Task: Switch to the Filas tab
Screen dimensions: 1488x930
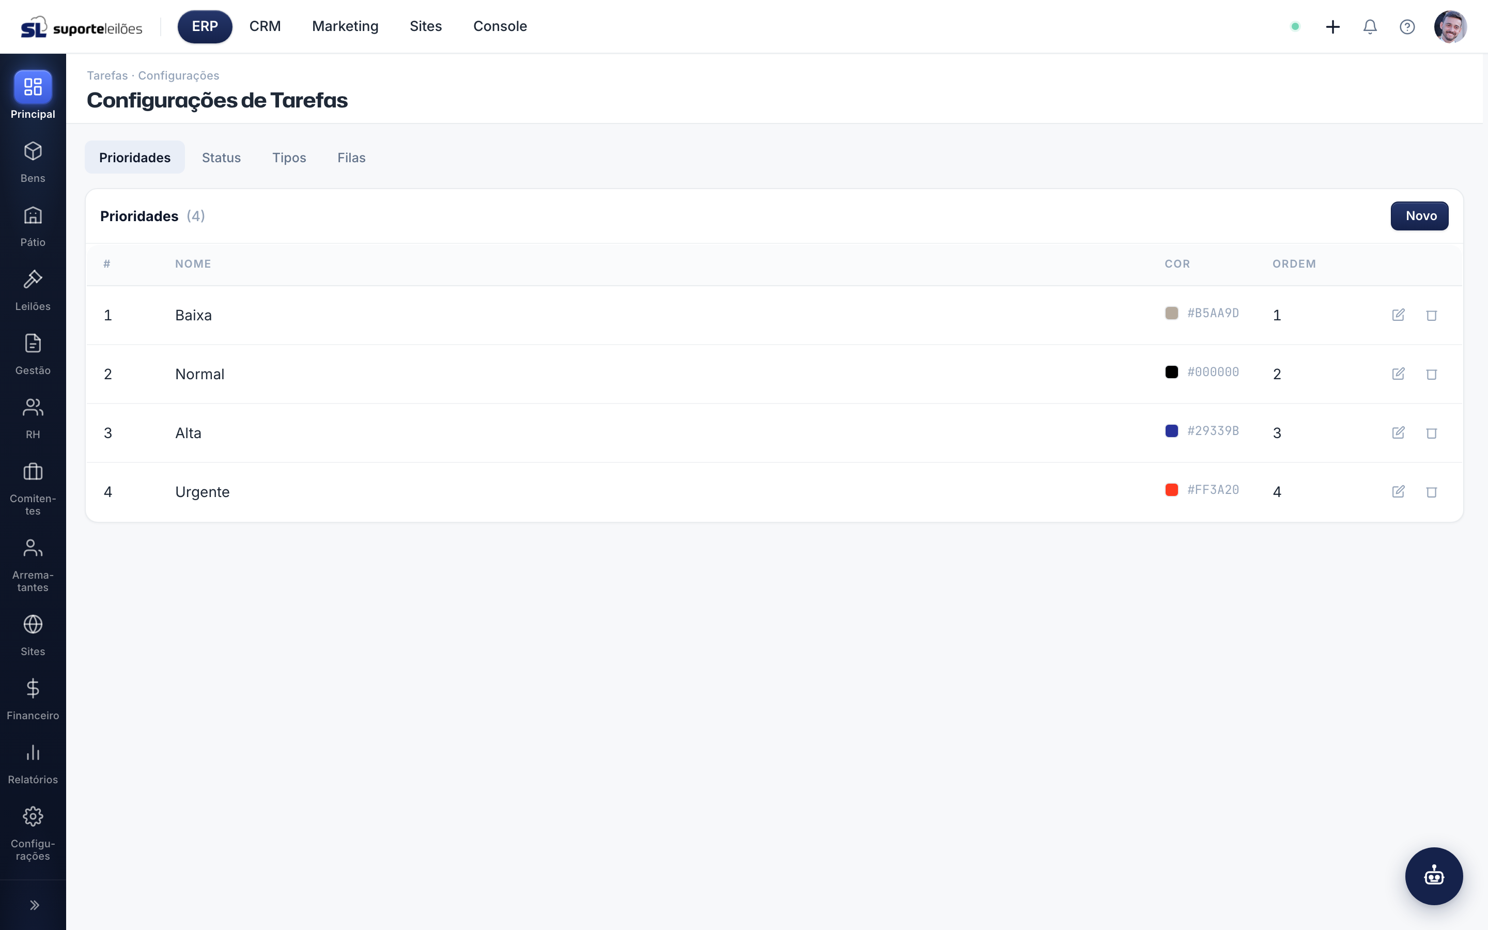Action: pyautogui.click(x=351, y=158)
